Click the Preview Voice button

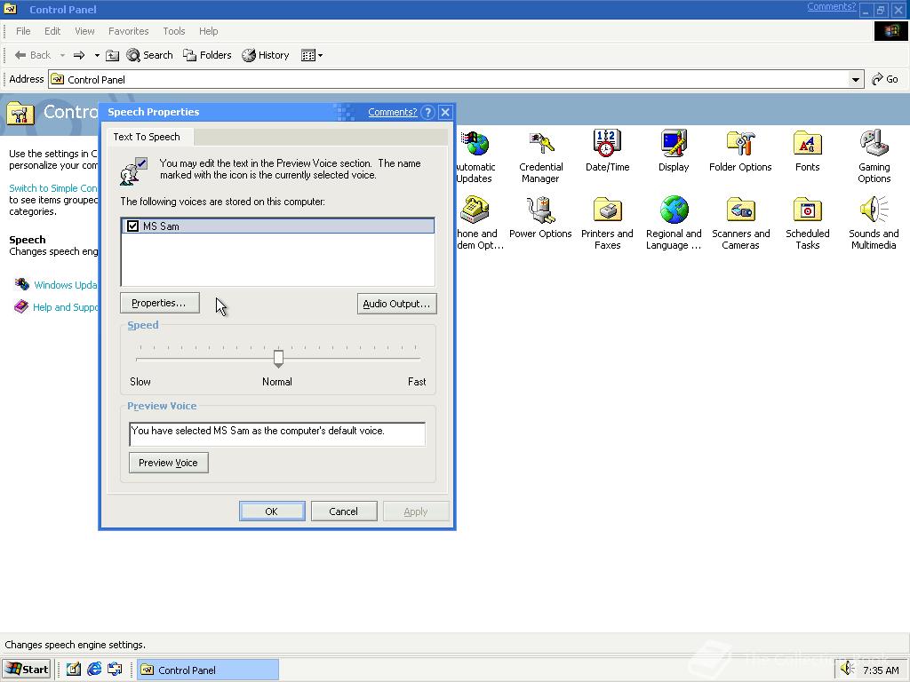168,463
